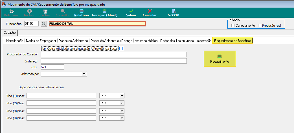Open Filho (3) birth date picker
294x133 pixels.
(122, 111)
